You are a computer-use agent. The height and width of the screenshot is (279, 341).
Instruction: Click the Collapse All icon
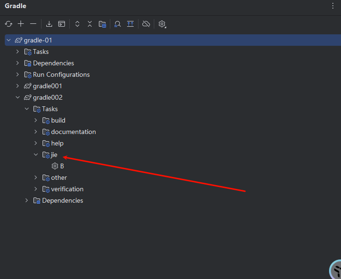[x=90, y=24]
